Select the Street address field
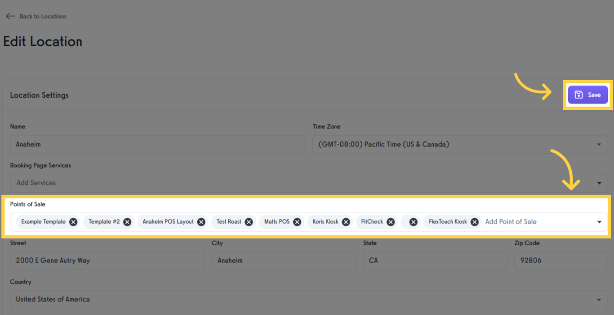This screenshot has width=614, height=315. click(107, 261)
